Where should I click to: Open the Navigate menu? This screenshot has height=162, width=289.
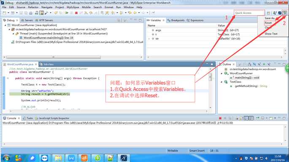(47, 7)
